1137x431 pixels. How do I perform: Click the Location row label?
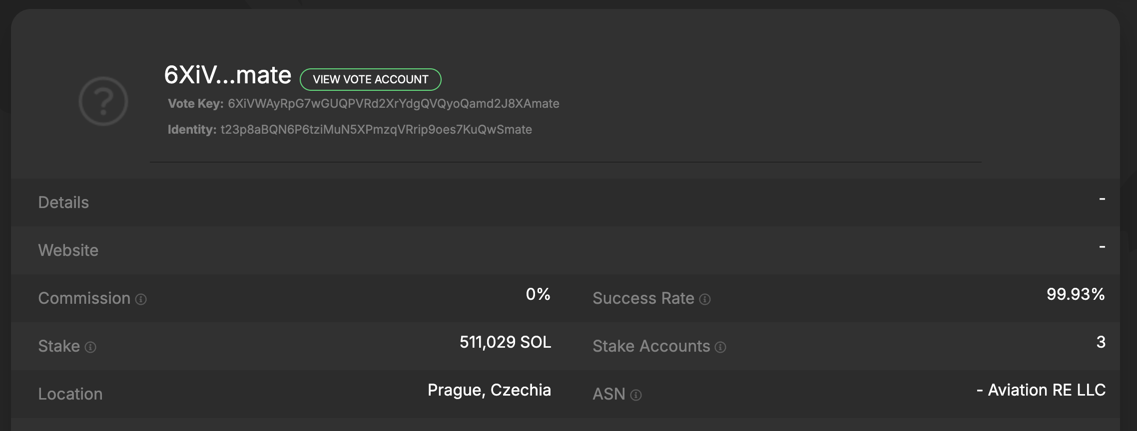coord(70,394)
